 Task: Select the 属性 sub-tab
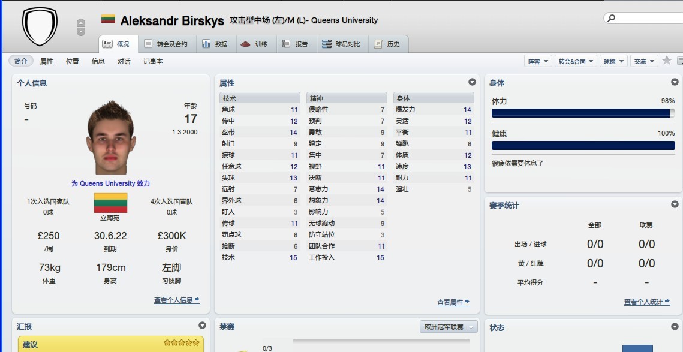click(47, 61)
